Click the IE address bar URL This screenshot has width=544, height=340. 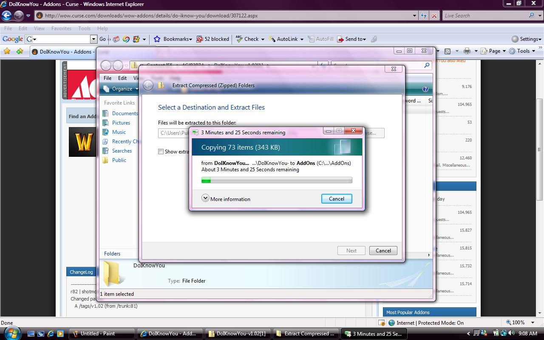click(x=151, y=16)
